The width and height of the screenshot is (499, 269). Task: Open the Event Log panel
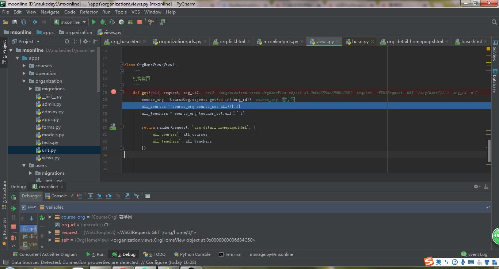(474, 254)
